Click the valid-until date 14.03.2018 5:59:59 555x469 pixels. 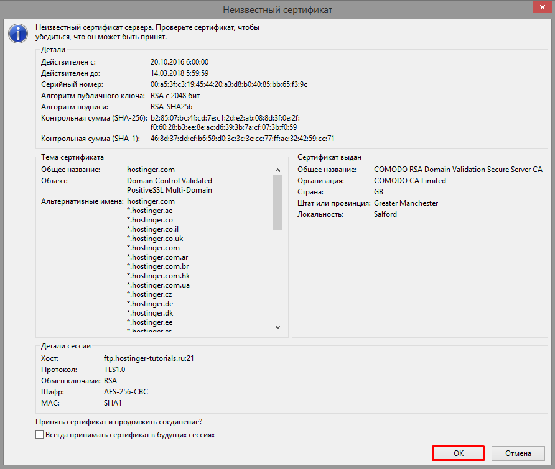(x=179, y=73)
